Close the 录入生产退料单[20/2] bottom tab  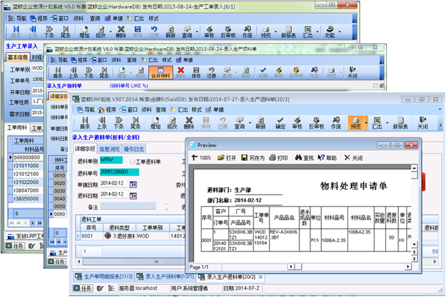click(261, 277)
